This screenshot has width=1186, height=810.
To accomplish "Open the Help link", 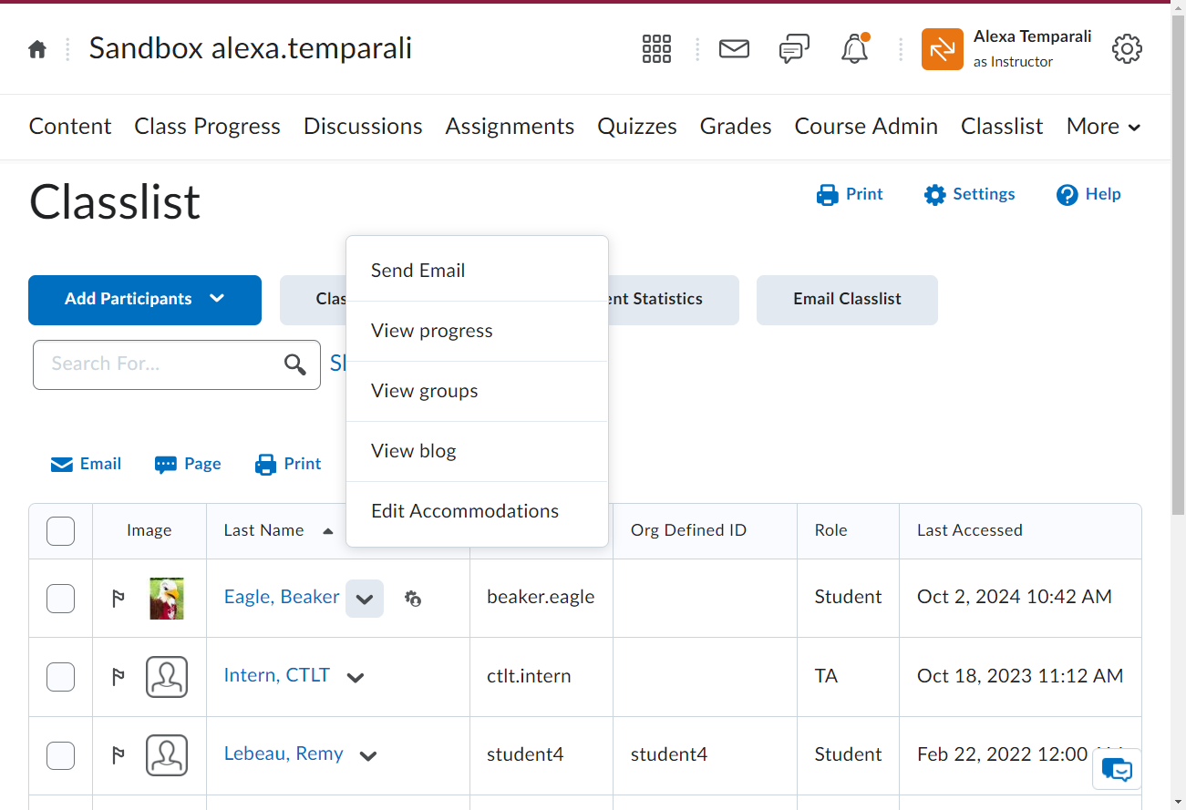I will click(x=1088, y=194).
